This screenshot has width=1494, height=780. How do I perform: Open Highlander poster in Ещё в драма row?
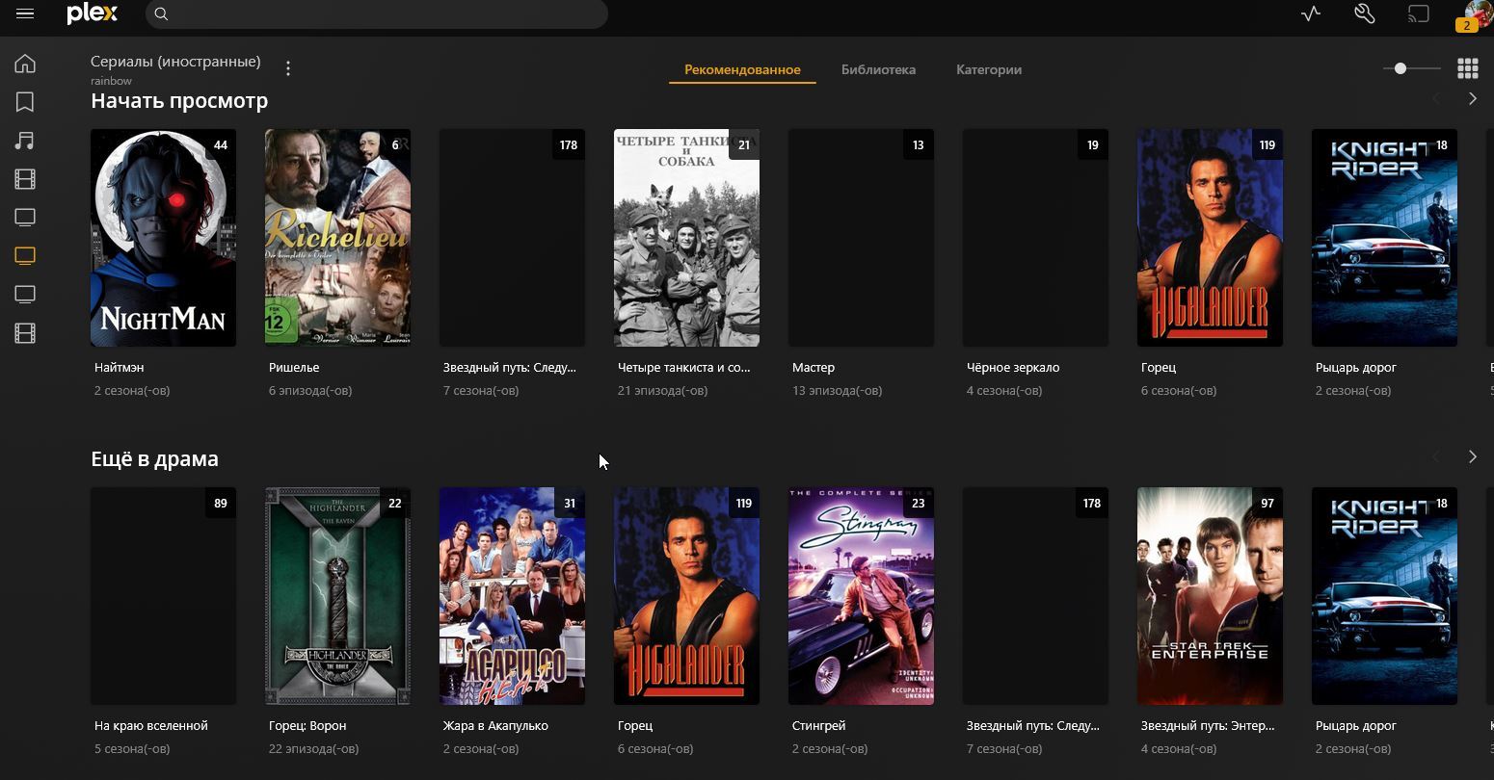click(686, 596)
